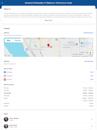Click the McAlister's Deli map marker
Viewport: 97px width, 130px height.
[x=39, y=39]
